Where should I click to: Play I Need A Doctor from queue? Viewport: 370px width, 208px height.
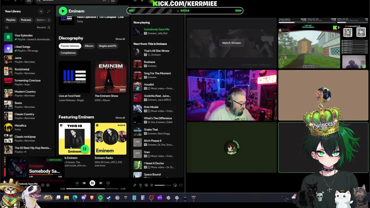click(x=158, y=165)
